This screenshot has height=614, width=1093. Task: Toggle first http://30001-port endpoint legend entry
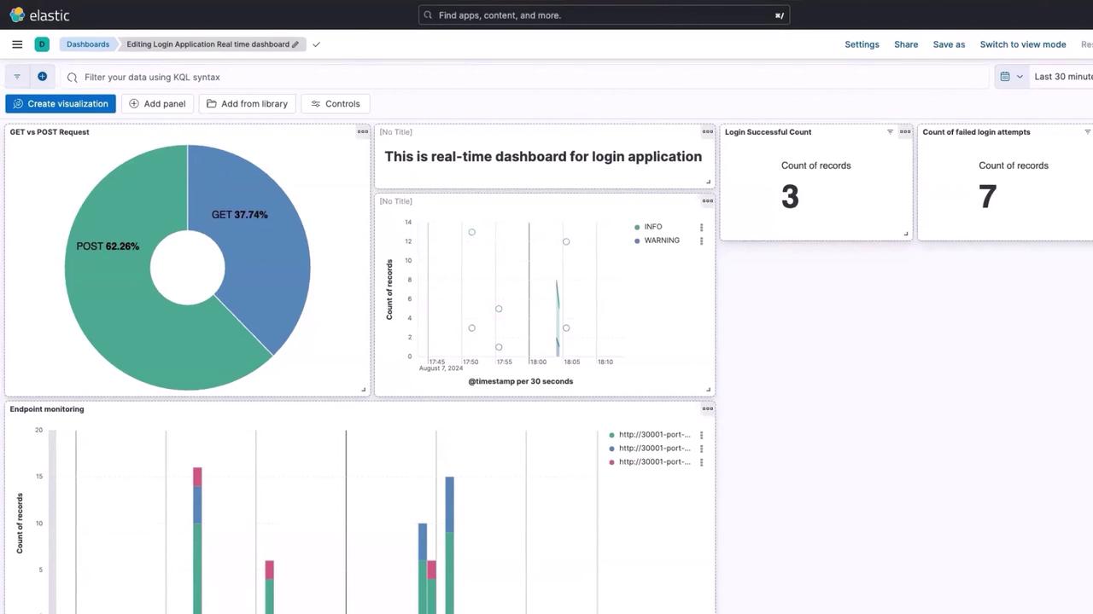pyautogui.click(x=653, y=435)
